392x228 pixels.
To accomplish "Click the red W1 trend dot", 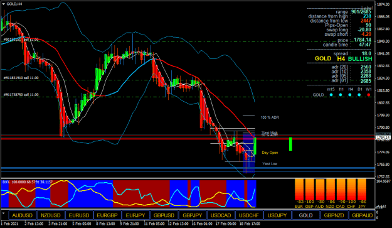I will tap(369, 95).
